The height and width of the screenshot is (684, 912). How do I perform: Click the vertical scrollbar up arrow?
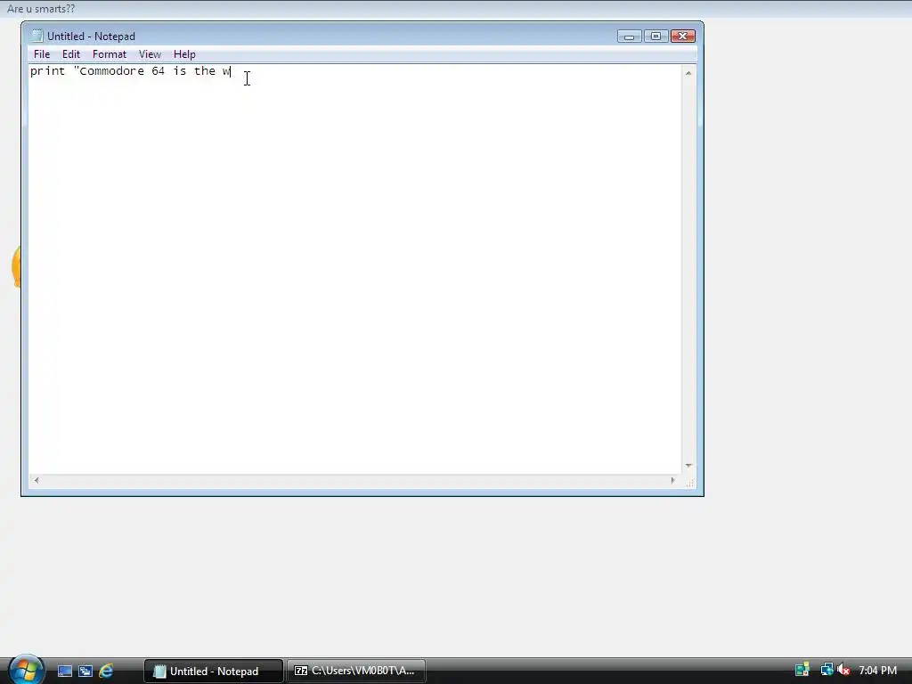point(688,73)
